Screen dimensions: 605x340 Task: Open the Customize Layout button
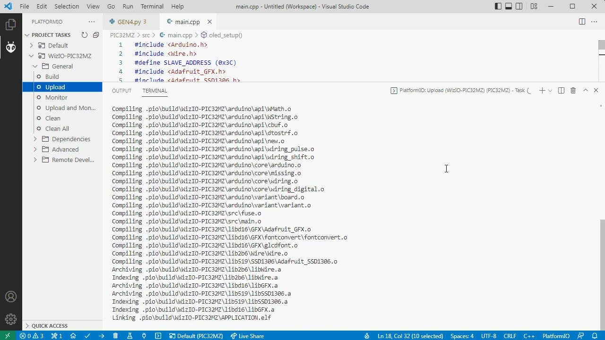(534, 7)
